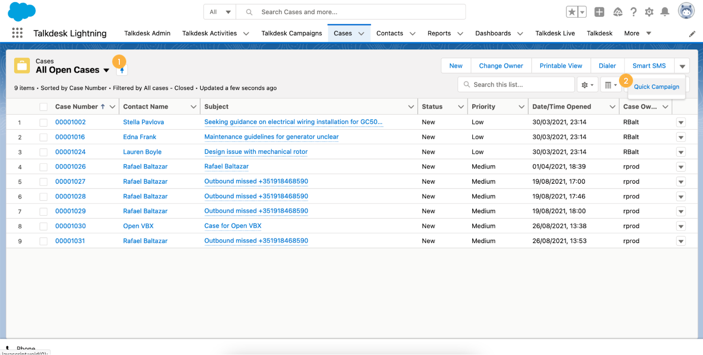Open the Favorites star icon
Image resolution: width=703 pixels, height=355 pixels.
(572, 12)
